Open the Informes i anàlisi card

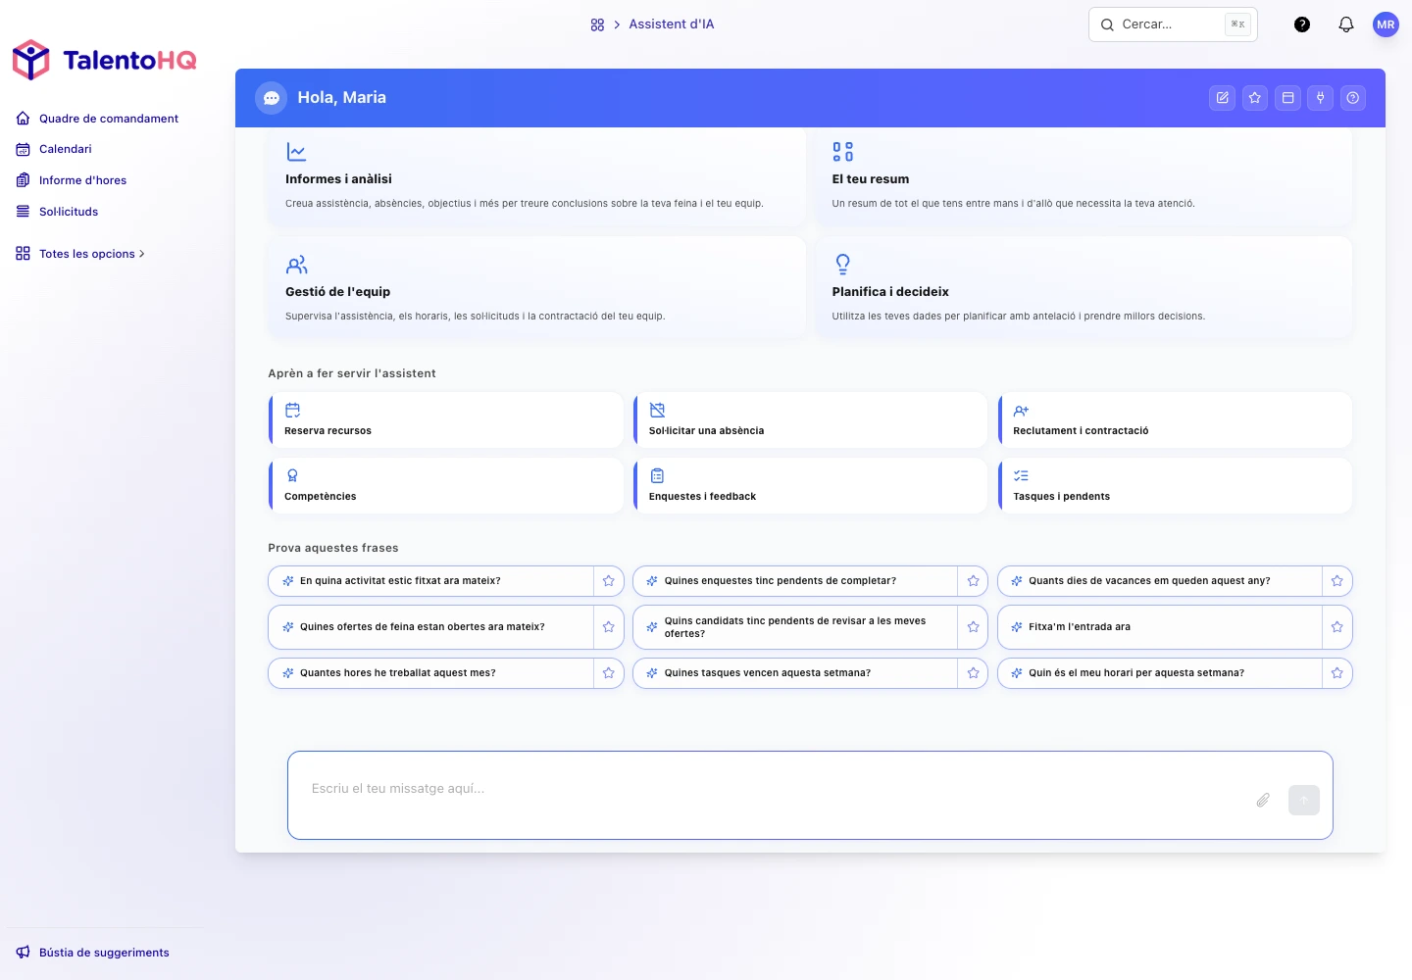536,176
